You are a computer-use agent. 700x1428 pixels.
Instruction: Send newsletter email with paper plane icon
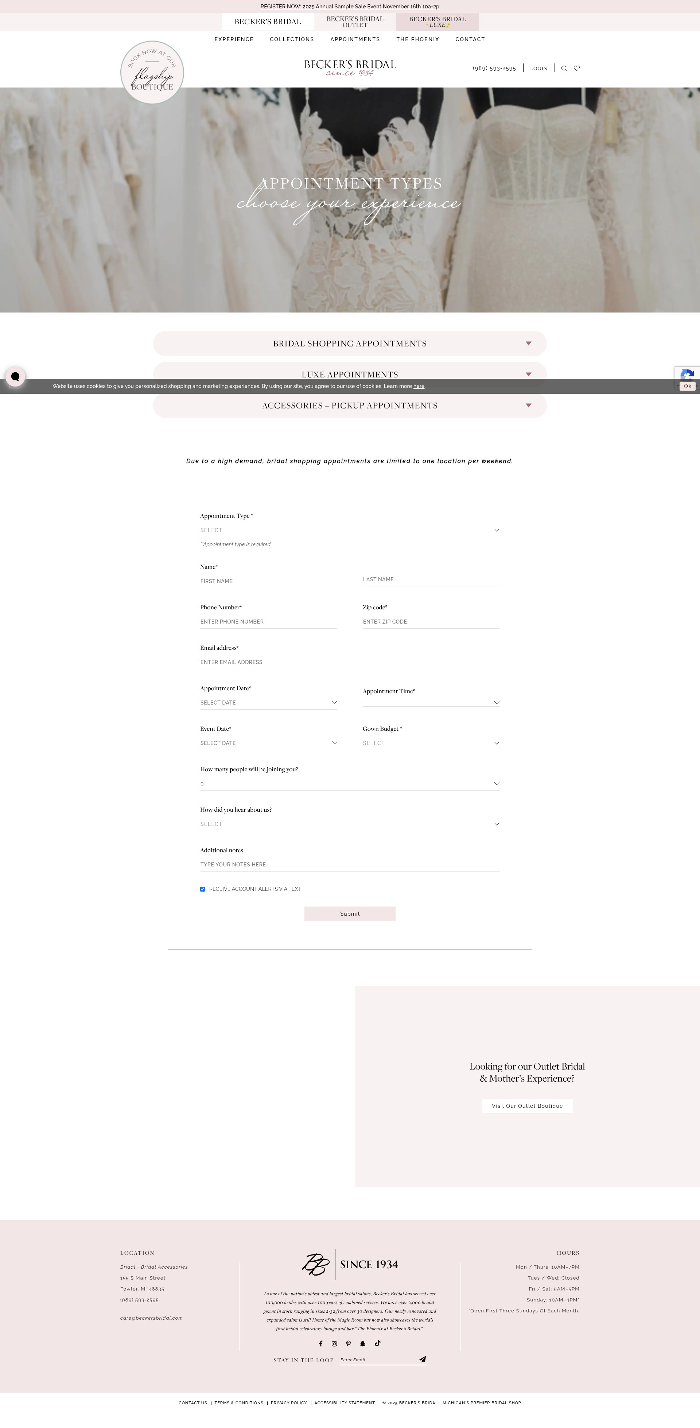[422, 1359]
